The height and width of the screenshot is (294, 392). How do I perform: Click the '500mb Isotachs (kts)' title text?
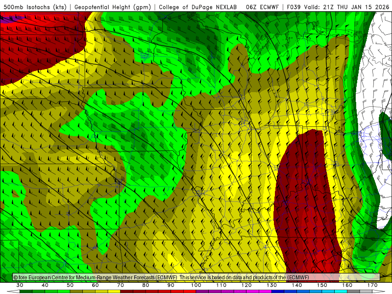[35, 7]
